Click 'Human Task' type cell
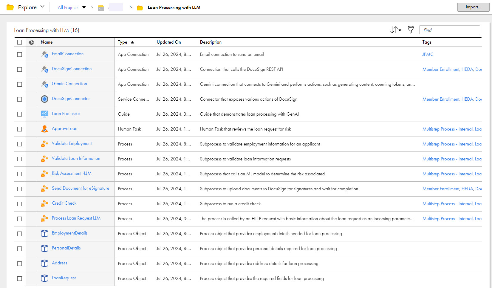The image size is (492, 288). click(x=129, y=129)
